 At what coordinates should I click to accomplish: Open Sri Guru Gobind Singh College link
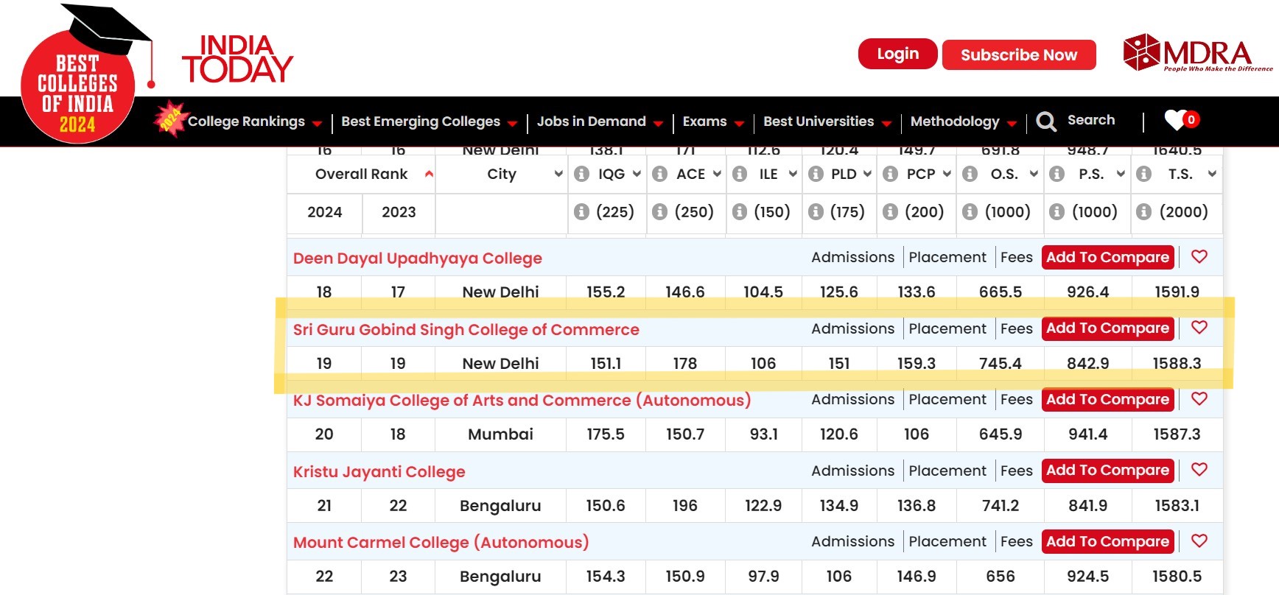[x=466, y=330]
